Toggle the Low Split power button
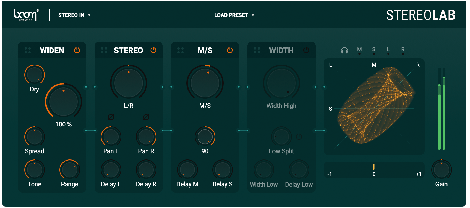470x208 pixels. point(299,137)
